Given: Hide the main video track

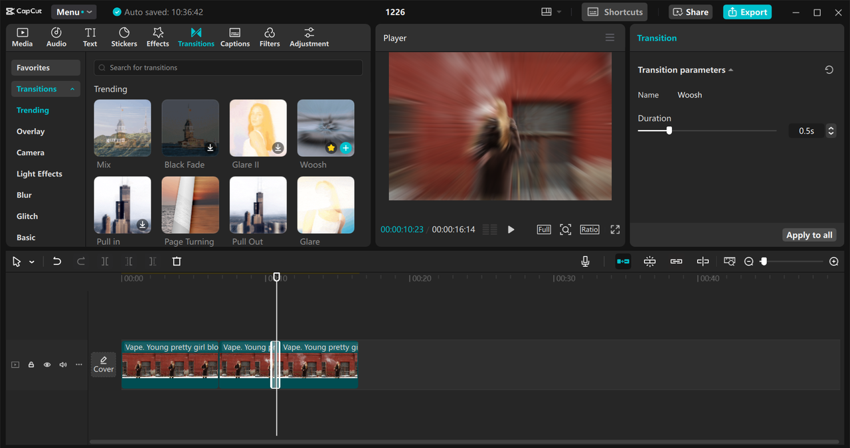Looking at the screenshot, I should (47, 364).
